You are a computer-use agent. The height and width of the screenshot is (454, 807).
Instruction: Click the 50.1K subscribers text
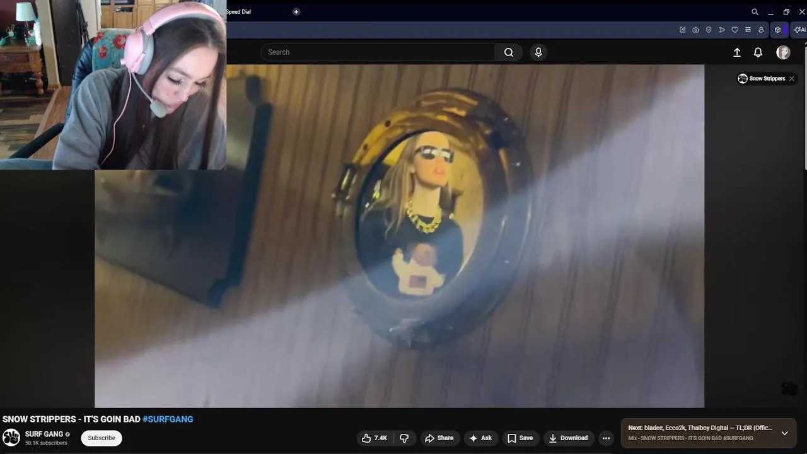coord(46,443)
